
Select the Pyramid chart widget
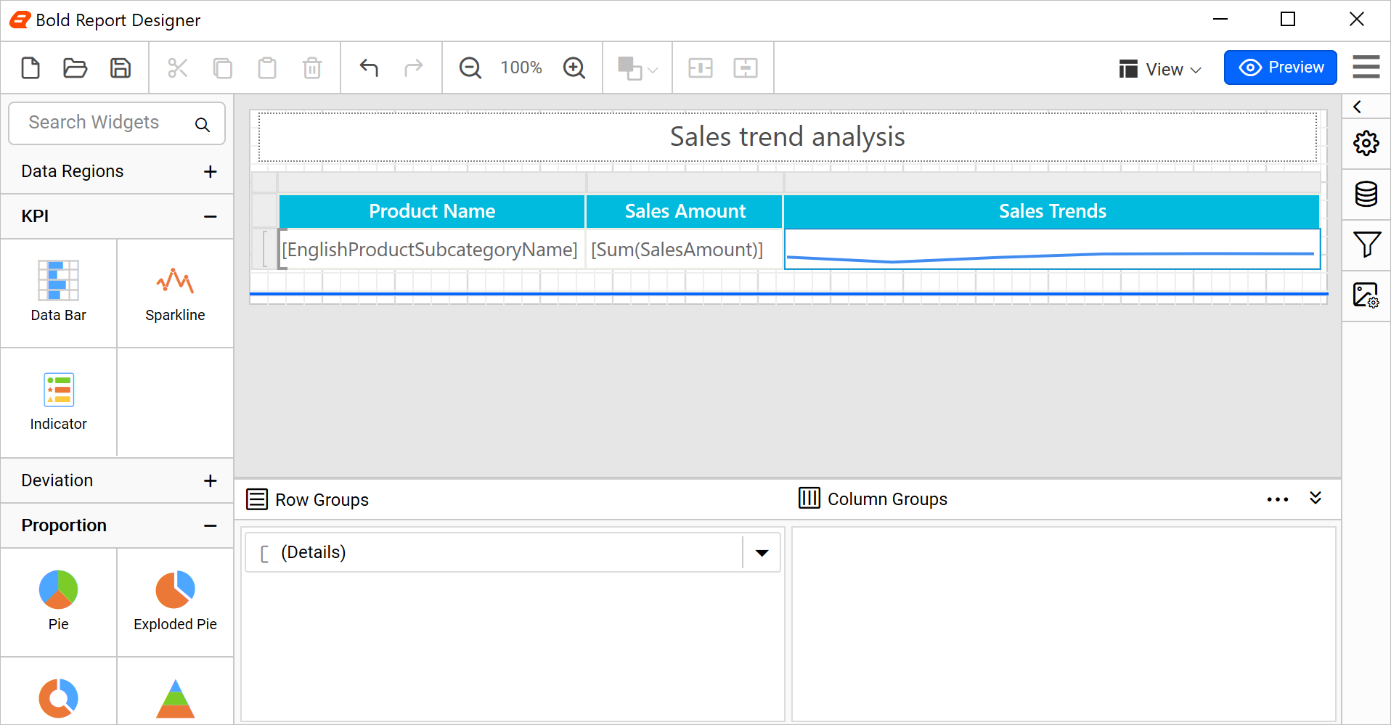[175, 698]
